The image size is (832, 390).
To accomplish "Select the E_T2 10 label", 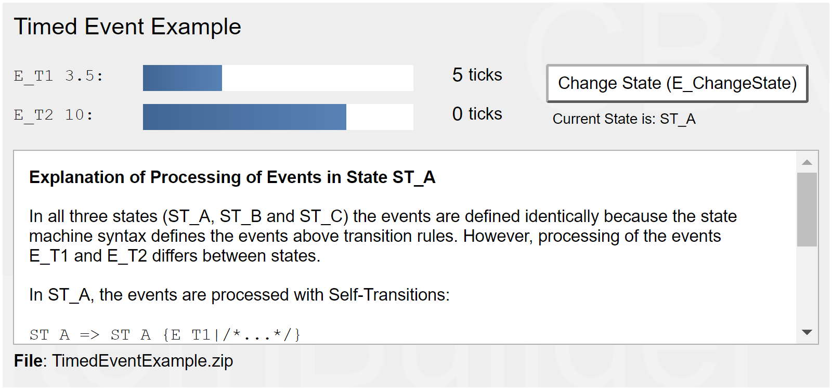I will [x=54, y=115].
